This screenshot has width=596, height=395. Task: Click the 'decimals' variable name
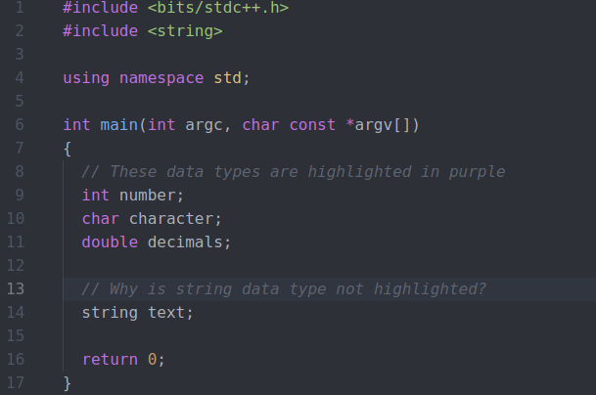185,241
